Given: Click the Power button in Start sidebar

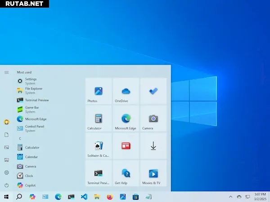Looking at the screenshot, I should [6, 185].
